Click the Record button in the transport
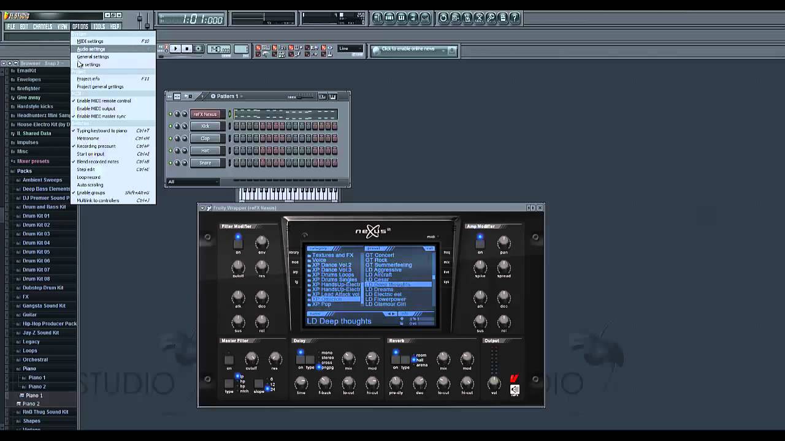 pos(198,49)
